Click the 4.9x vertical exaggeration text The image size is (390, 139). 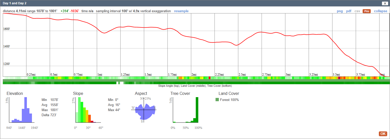pyautogui.click(x=152, y=11)
